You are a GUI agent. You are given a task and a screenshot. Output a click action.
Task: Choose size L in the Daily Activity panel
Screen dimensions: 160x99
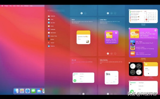[x=115, y=94]
